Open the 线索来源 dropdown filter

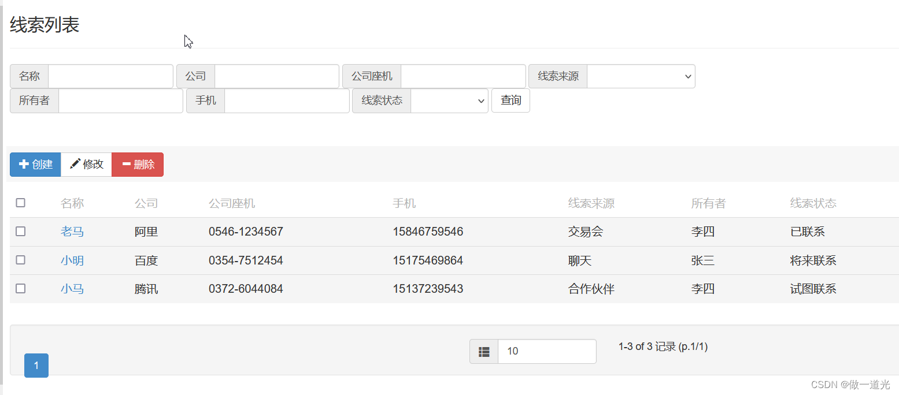[x=641, y=76]
